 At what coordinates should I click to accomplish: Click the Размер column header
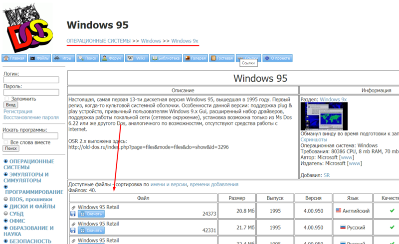click(237, 198)
